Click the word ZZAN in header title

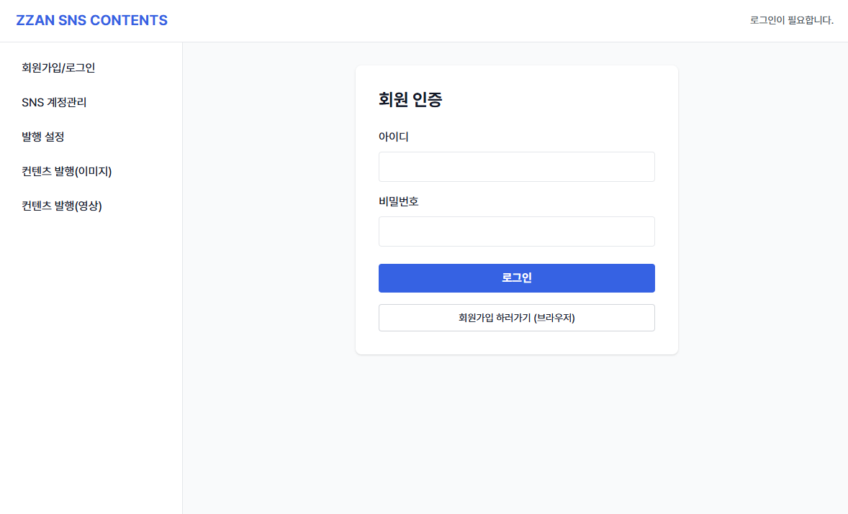(x=35, y=20)
